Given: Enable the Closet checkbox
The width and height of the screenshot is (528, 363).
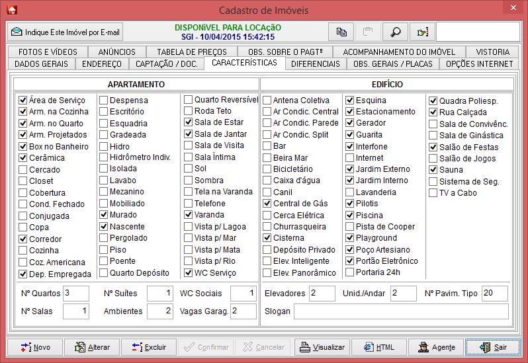Looking at the screenshot, I should [x=24, y=181].
